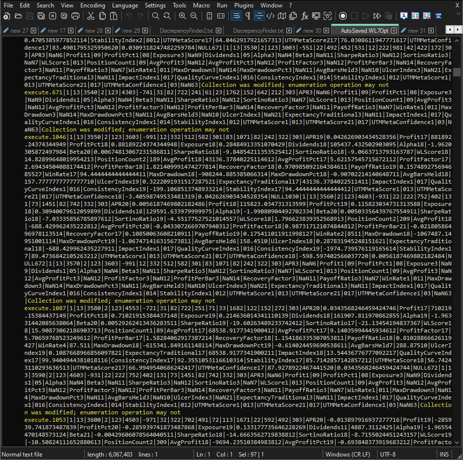Toggle Show All Characters pilcrow icon

(x=248, y=16)
